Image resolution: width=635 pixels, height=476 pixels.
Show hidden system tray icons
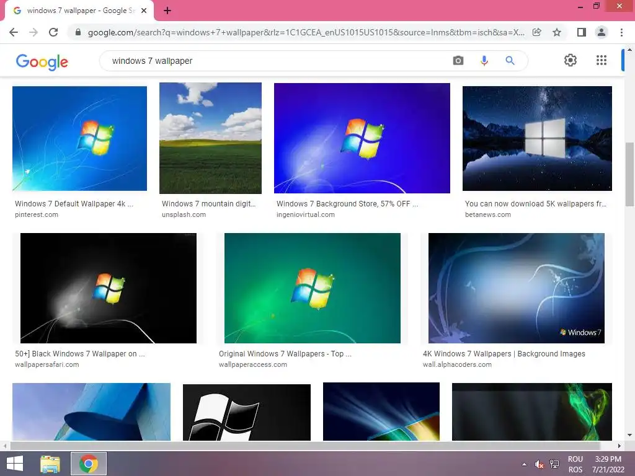pos(525,464)
